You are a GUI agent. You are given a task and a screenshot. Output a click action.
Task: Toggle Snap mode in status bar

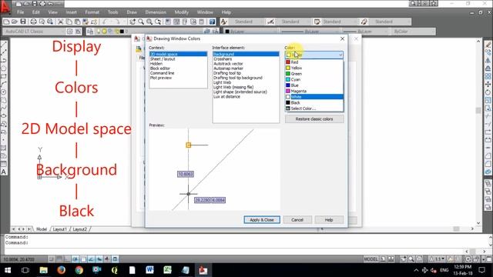click(51, 259)
